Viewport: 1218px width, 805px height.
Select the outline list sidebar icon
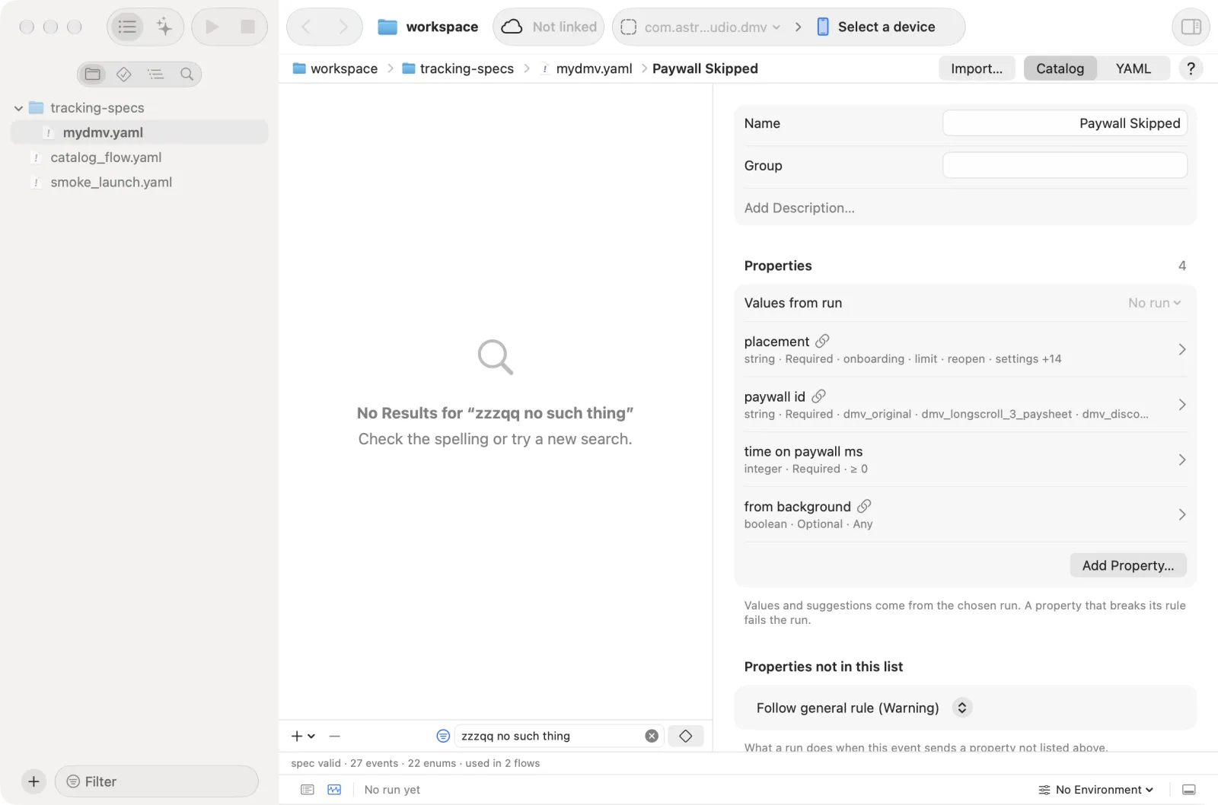[x=155, y=74]
